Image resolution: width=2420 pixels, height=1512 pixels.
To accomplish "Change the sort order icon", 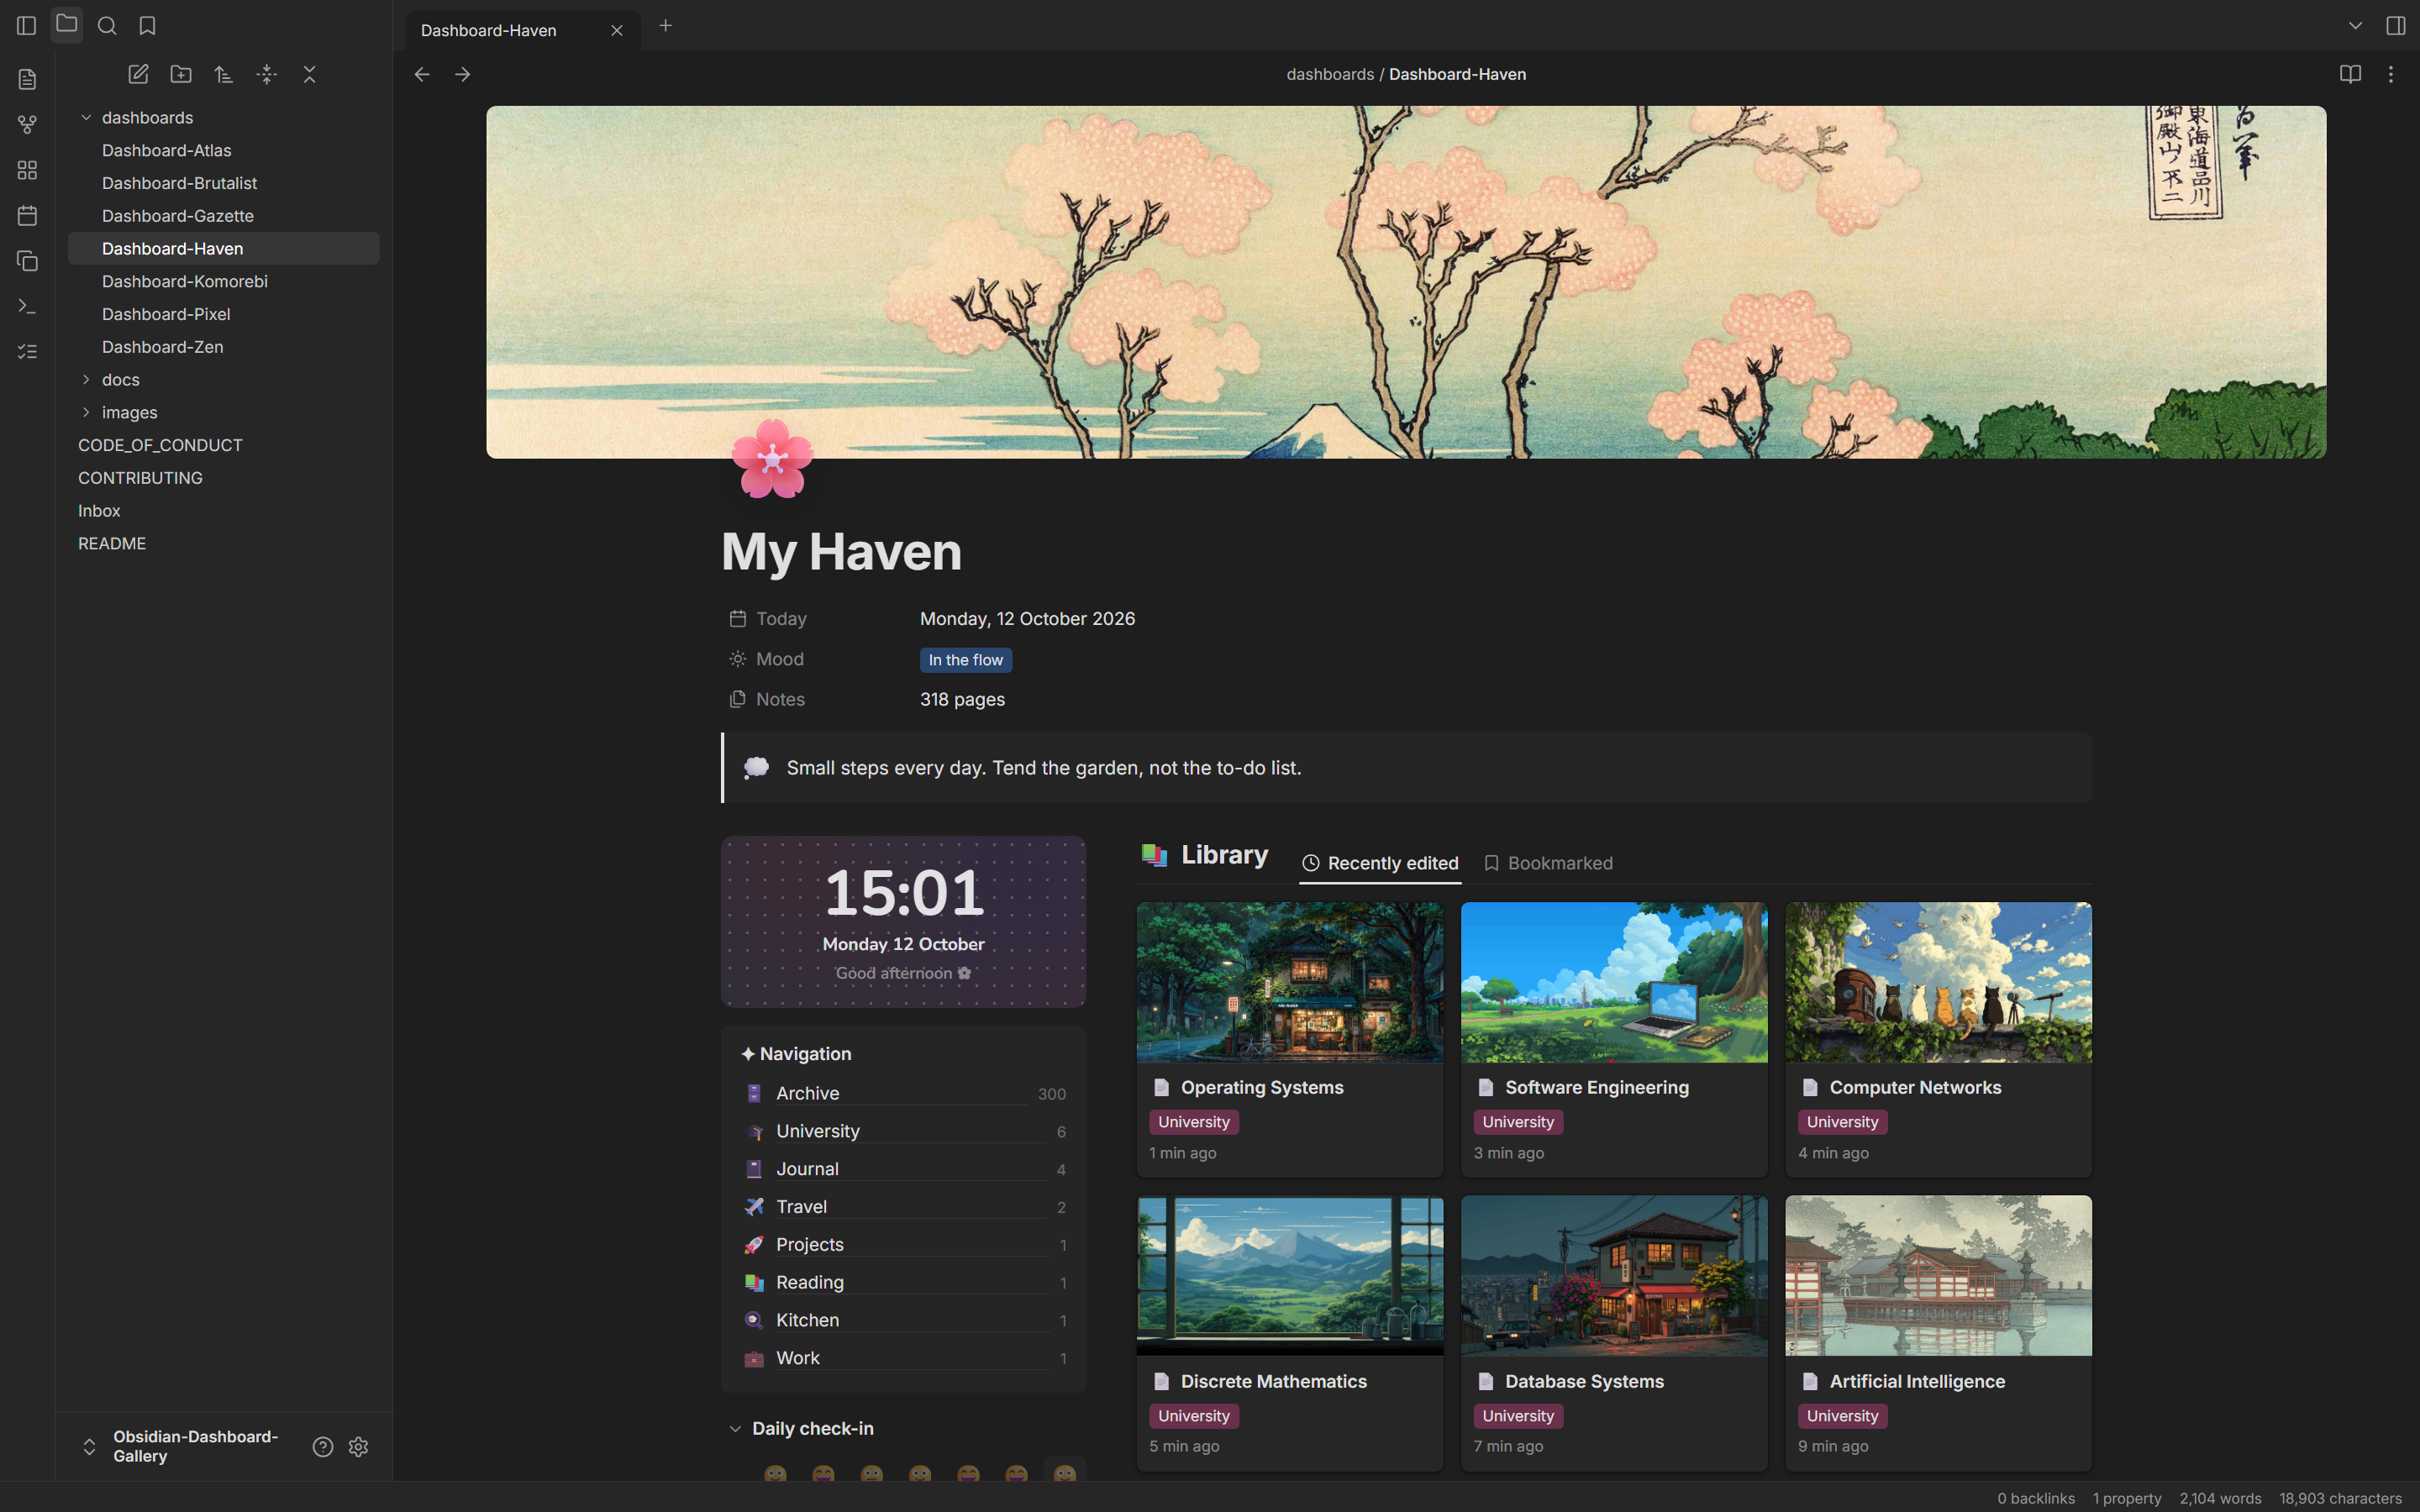I will click(224, 74).
